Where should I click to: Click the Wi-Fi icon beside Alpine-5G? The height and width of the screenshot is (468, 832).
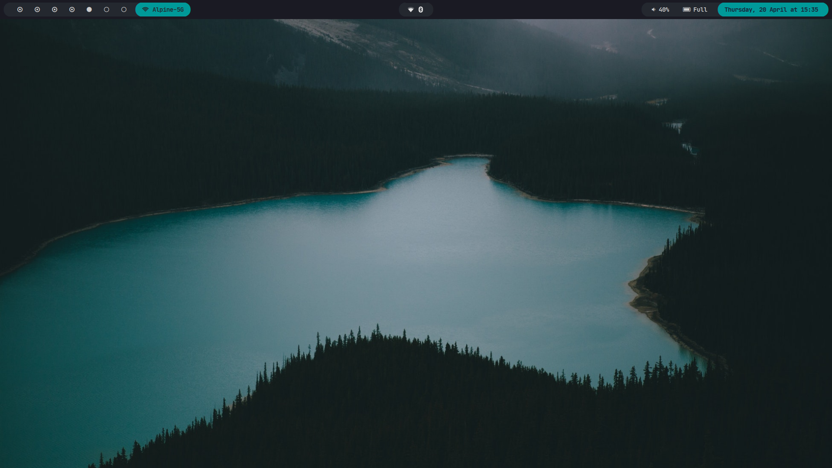[x=145, y=10]
